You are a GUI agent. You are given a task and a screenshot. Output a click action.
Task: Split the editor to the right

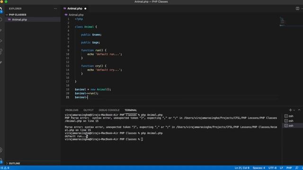tap(297, 8)
